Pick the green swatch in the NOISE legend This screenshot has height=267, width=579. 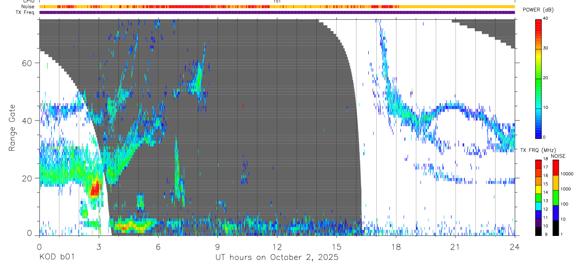(555, 197)
